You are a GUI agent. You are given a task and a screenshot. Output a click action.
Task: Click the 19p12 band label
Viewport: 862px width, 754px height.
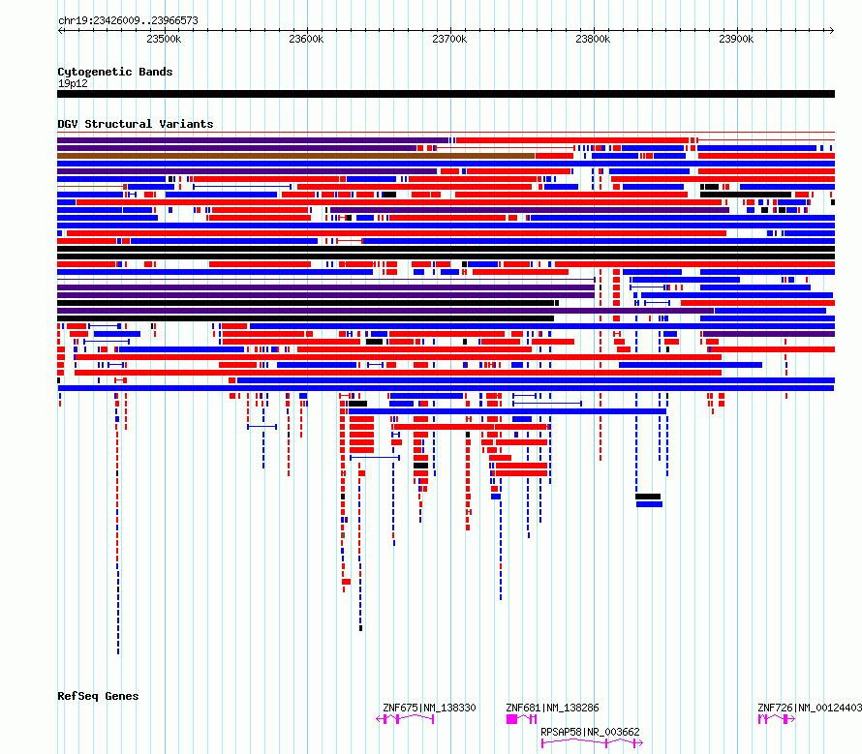pos(73,83)
